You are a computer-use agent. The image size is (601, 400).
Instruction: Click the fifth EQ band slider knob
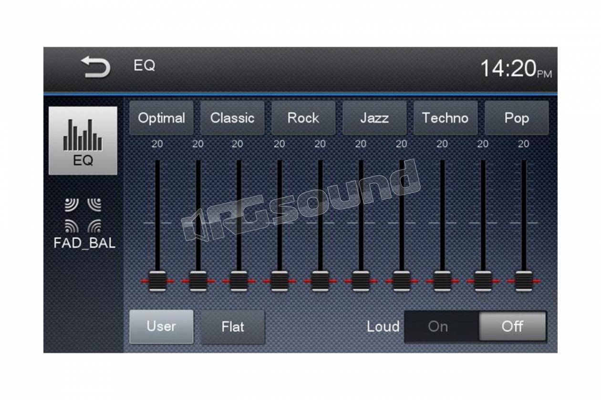[320, 281]
